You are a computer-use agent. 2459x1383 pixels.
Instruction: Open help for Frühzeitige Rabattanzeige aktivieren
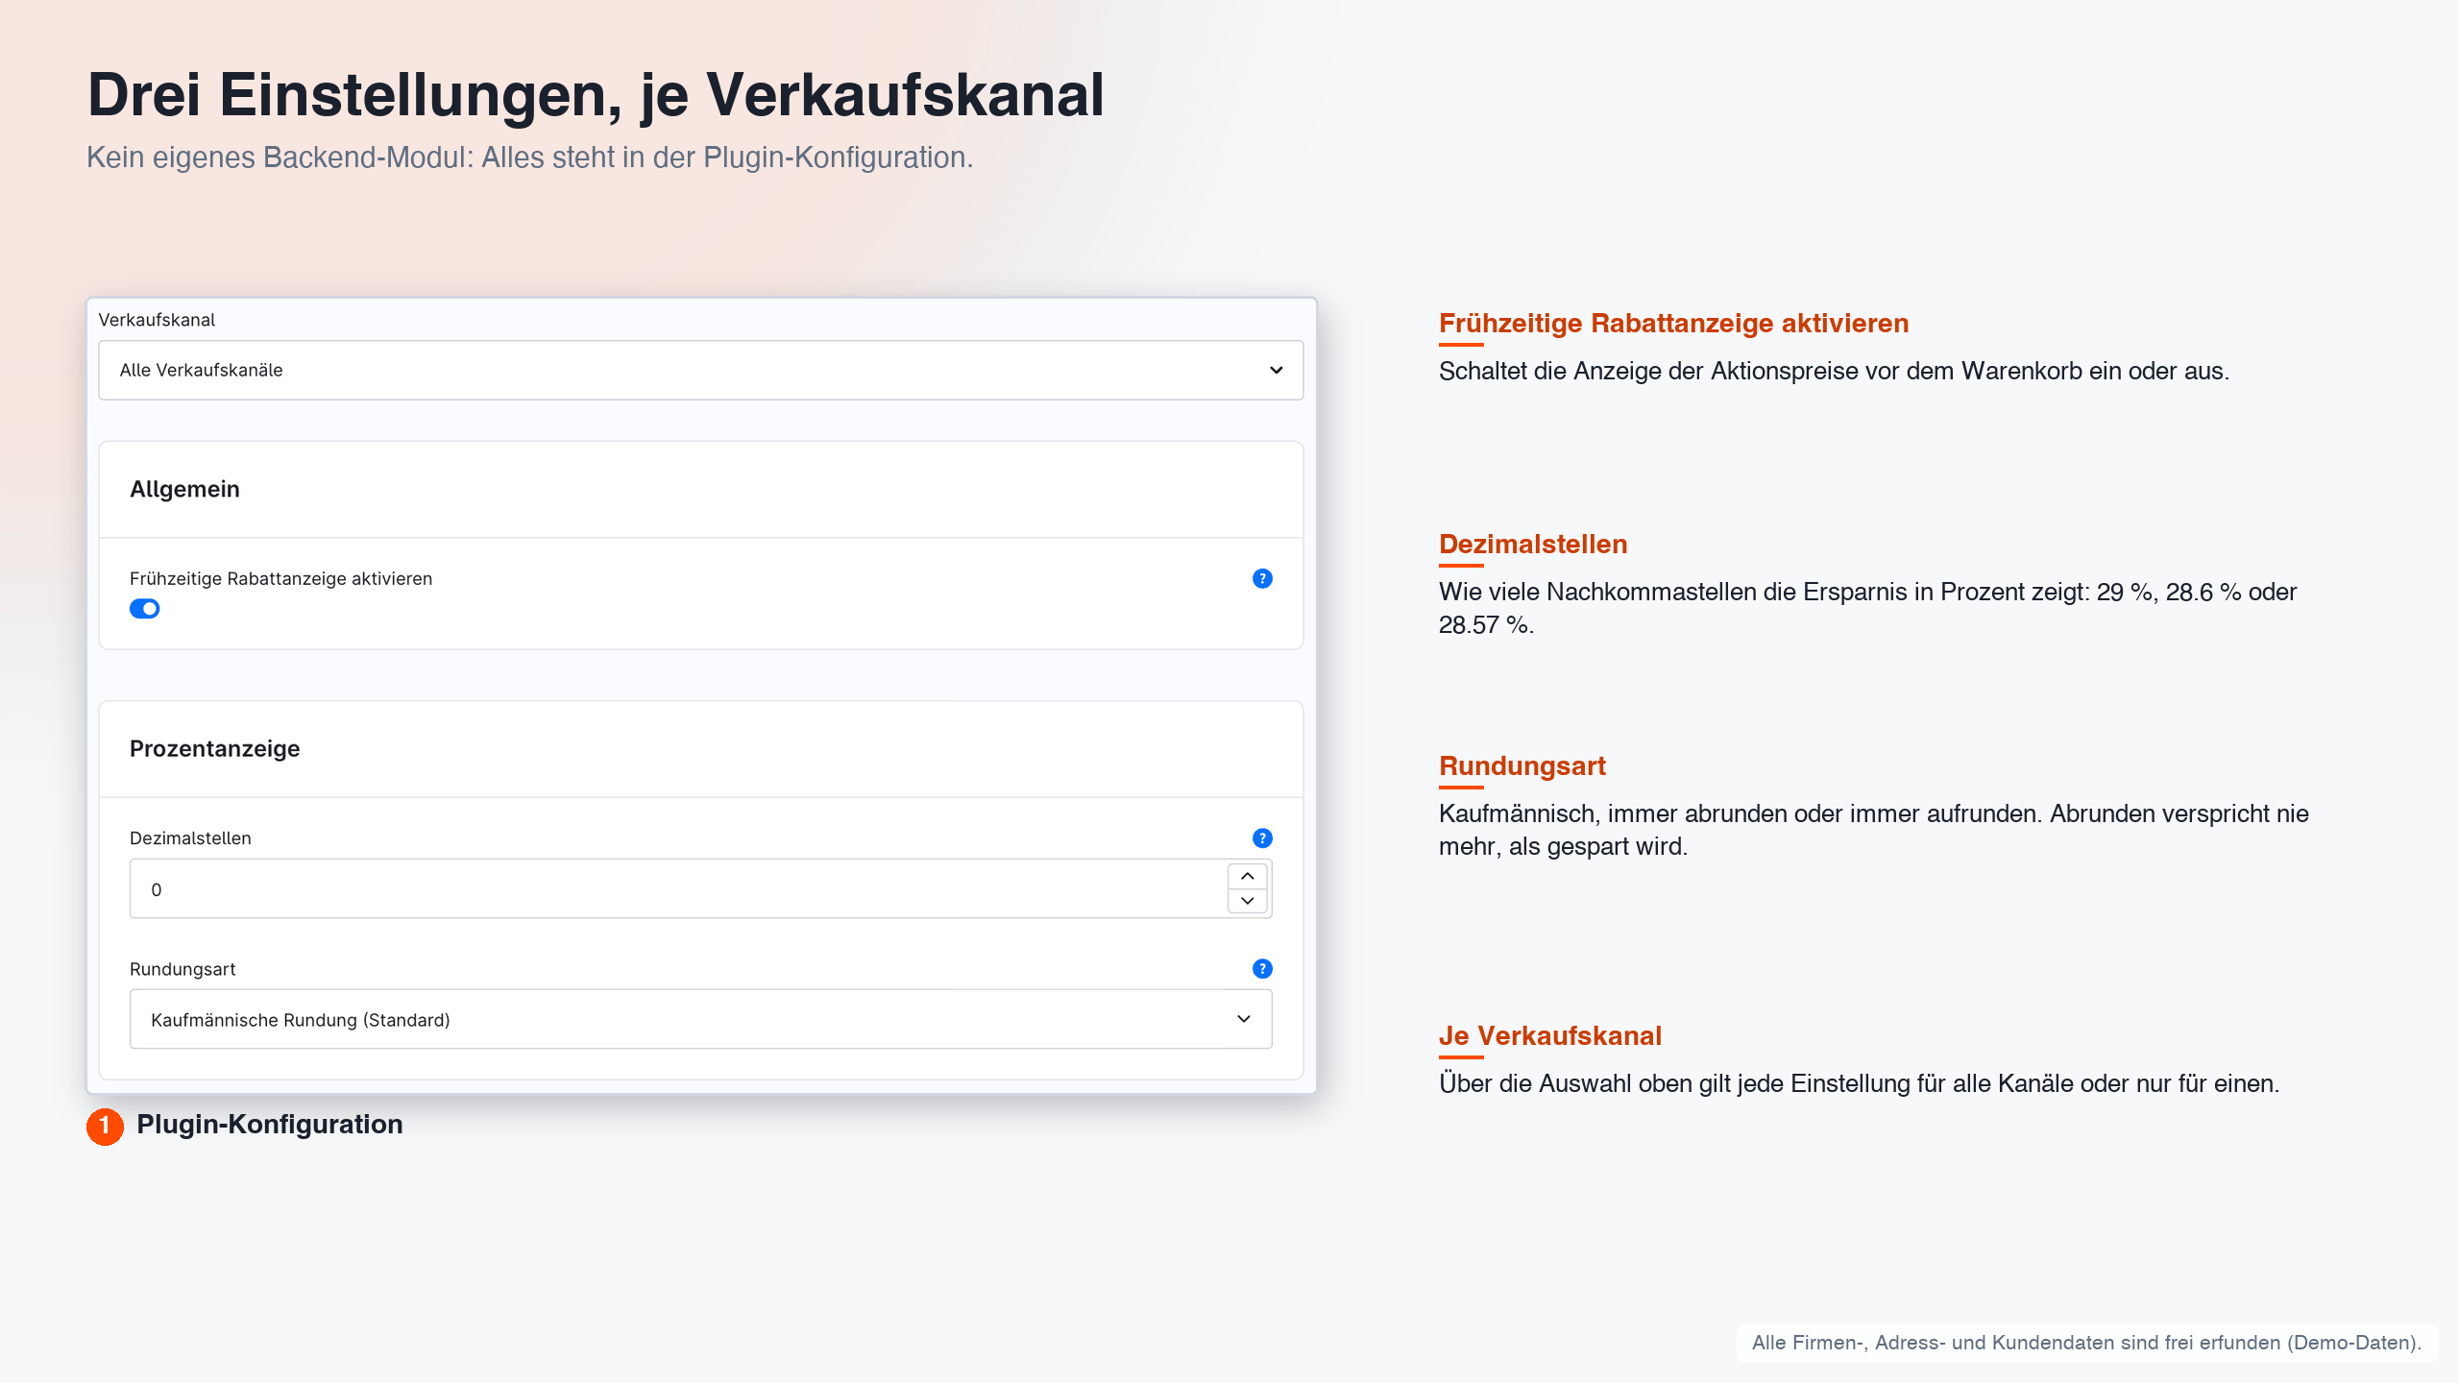[1262, 578]
